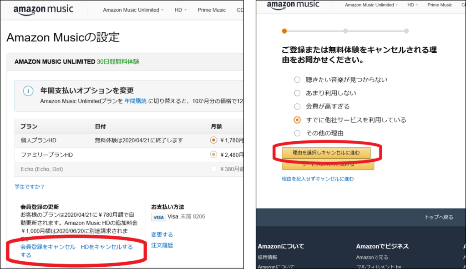Click the last step dot in progress bar
Image resolution: width=466 pixels, height=269 pixels.
(x=406, y=31)
